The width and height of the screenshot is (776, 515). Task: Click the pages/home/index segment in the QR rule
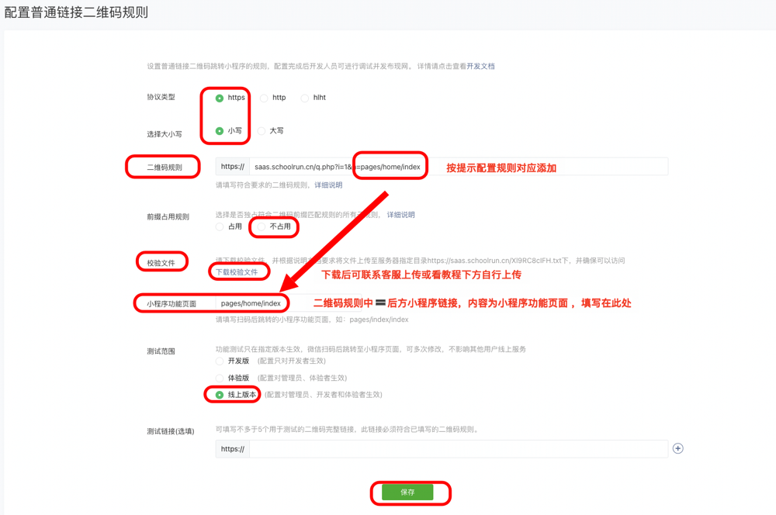[x=390, y=166]
